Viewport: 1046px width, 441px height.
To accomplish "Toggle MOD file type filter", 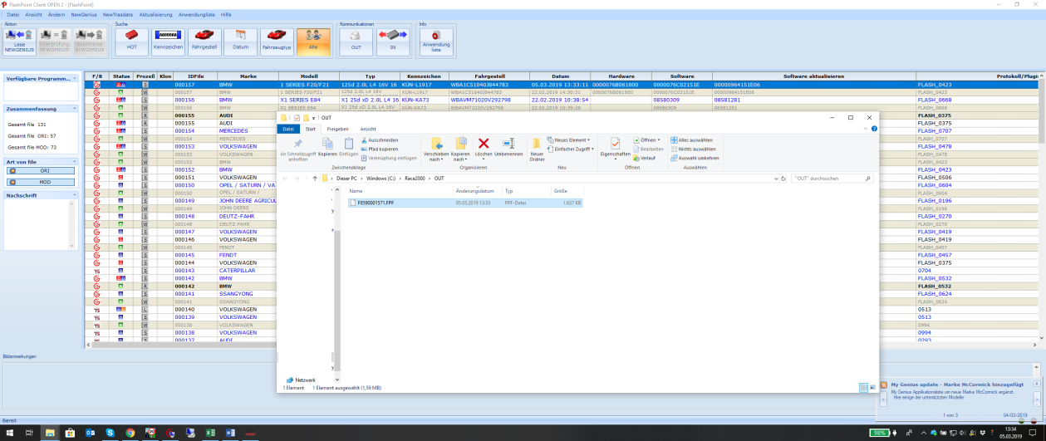I will coord(41,181).
